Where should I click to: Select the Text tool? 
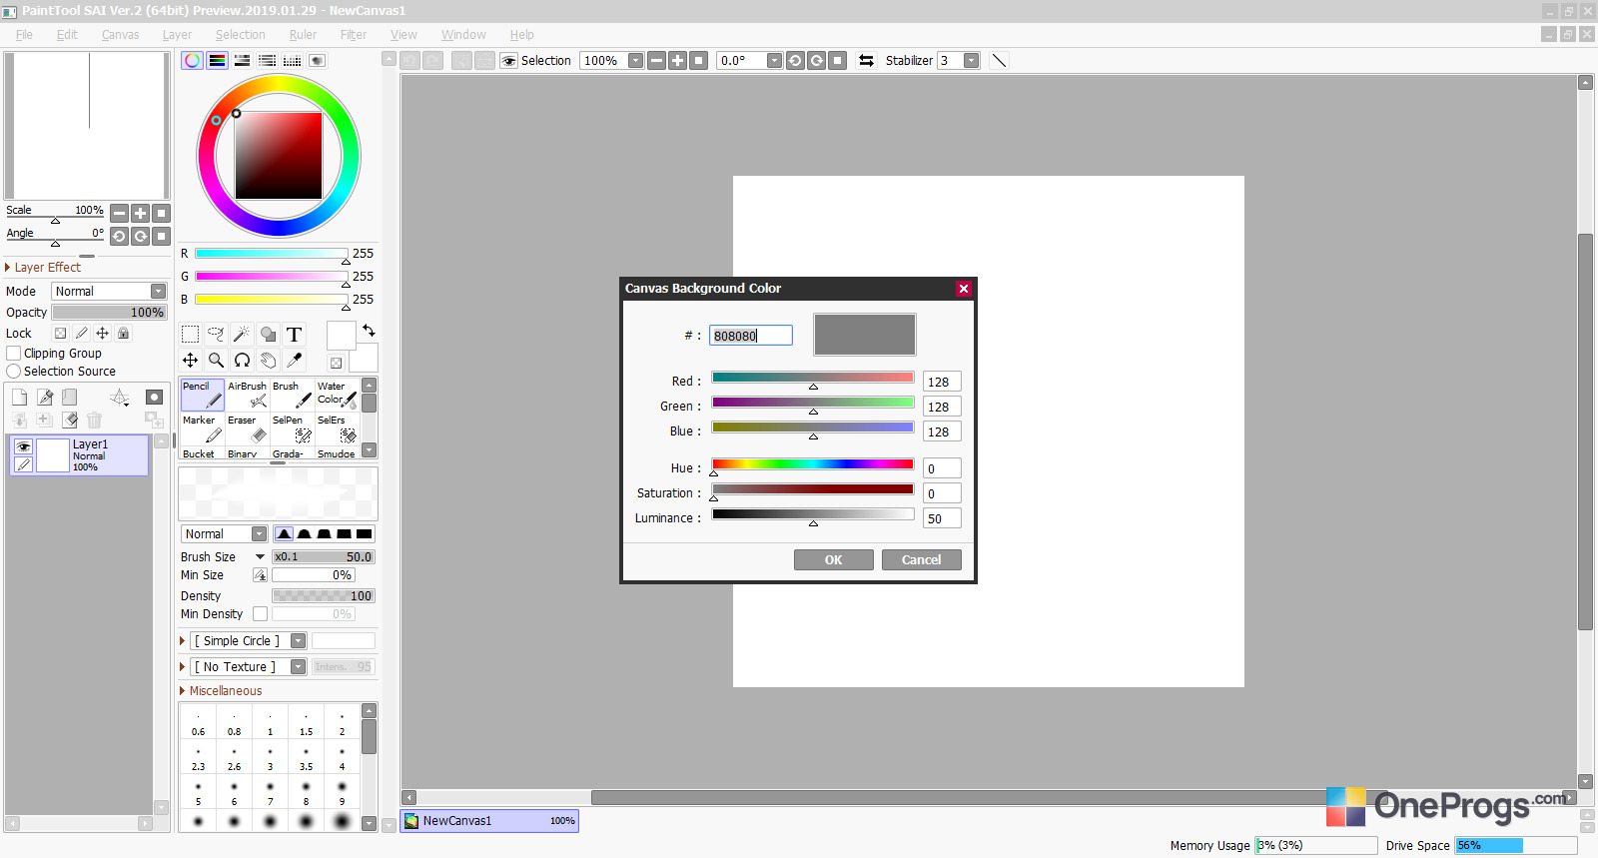[294, 335]
